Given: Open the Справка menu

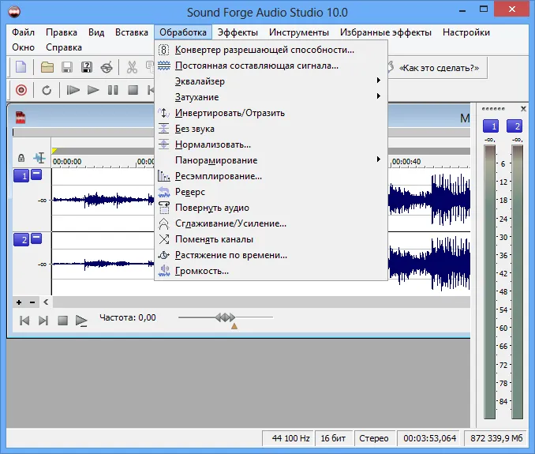Looking at the screenshot, I should click(64, 47).
